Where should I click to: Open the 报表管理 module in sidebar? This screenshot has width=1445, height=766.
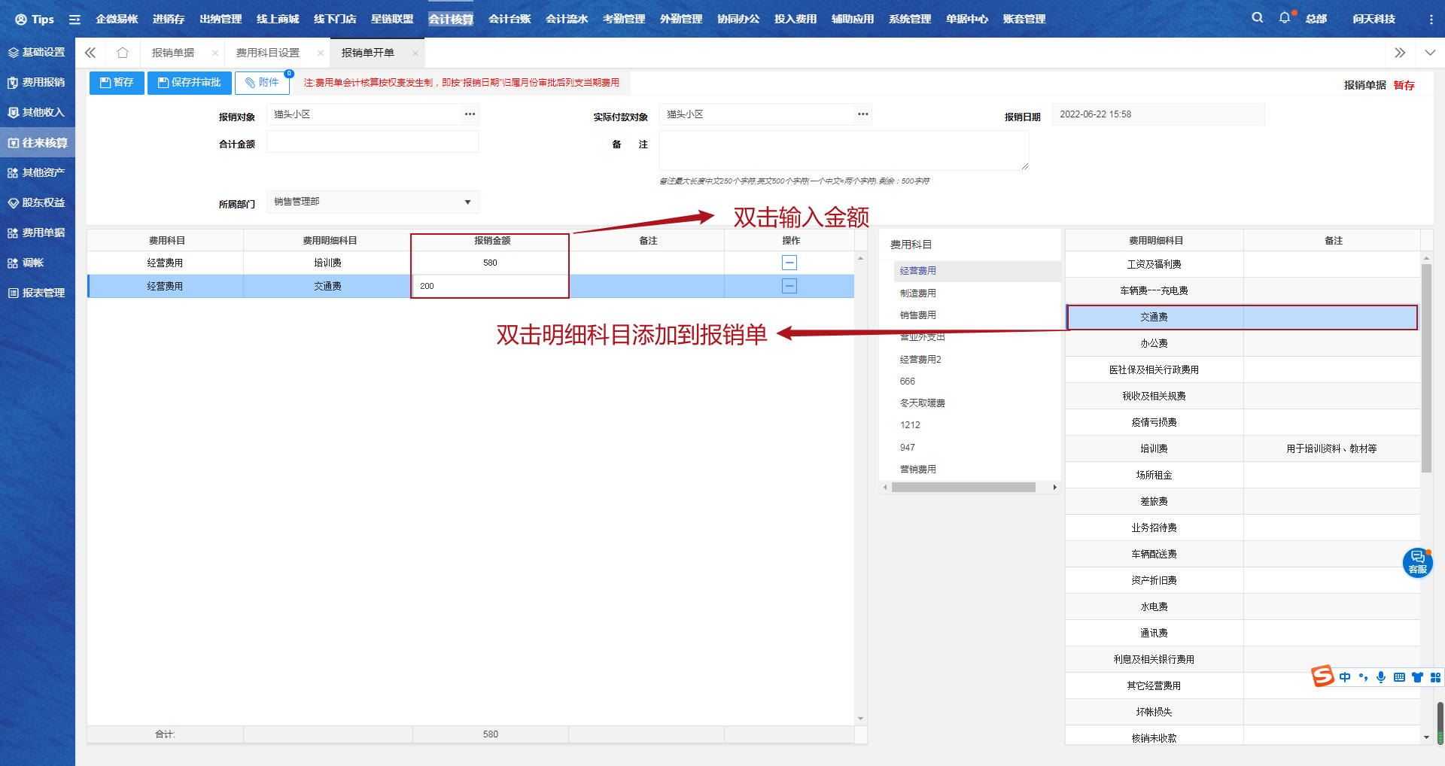(38, 293)
